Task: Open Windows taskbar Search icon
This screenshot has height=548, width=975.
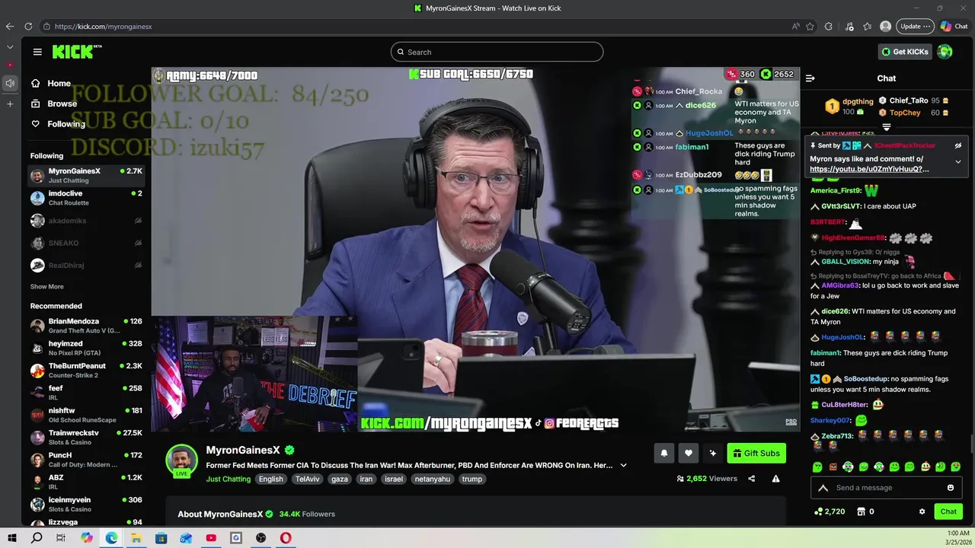Action: 37,538
